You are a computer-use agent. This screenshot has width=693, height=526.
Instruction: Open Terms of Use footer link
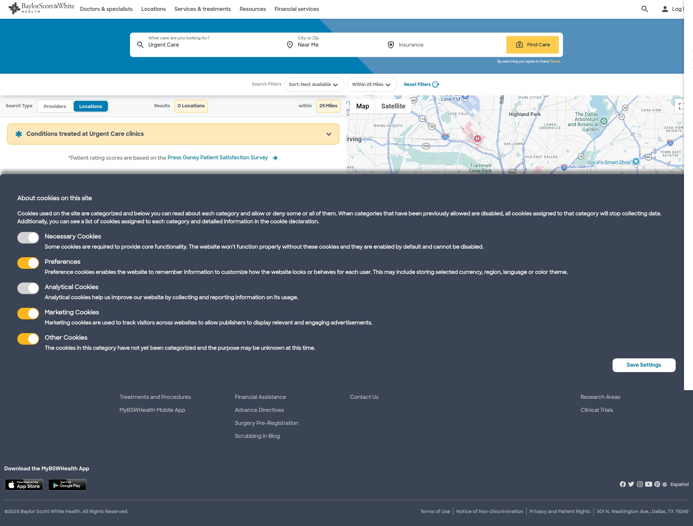pyautogui.click(x=435, y=512)
